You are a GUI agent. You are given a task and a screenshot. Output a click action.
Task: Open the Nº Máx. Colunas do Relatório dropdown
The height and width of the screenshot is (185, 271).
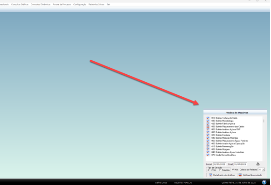point(263,170)
